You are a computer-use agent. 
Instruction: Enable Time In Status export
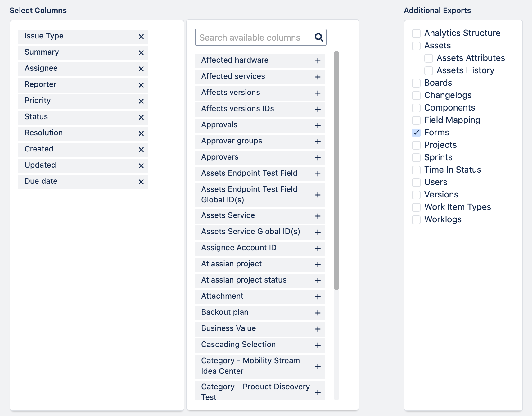(x=416, y=170)
